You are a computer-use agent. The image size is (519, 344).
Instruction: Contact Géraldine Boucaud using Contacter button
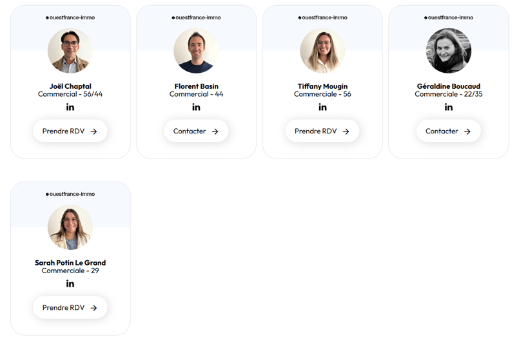pyautogui.click(x=449, y=131)
